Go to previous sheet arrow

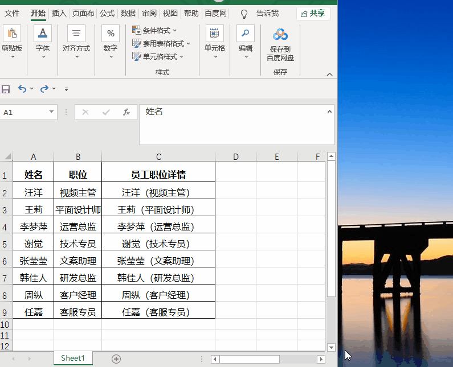13,359
